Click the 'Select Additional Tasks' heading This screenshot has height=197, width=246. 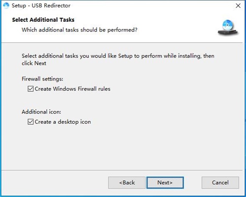point(43,20)
